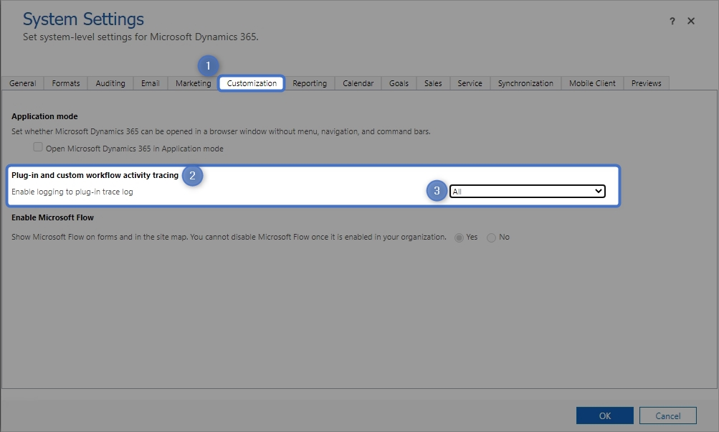Select Yes for Enable Microsoft Flow
Image resolution: width=719 pixels, height=432 pixels.
pos(460,238)
